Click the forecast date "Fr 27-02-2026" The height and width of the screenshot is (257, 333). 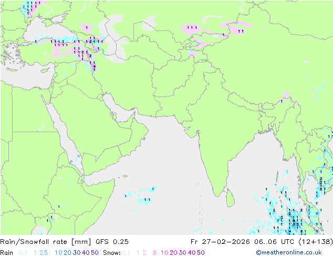pos(220,242)
